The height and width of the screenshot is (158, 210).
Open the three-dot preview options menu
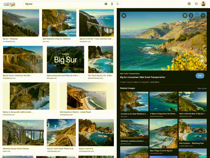(x=191, y=15)
